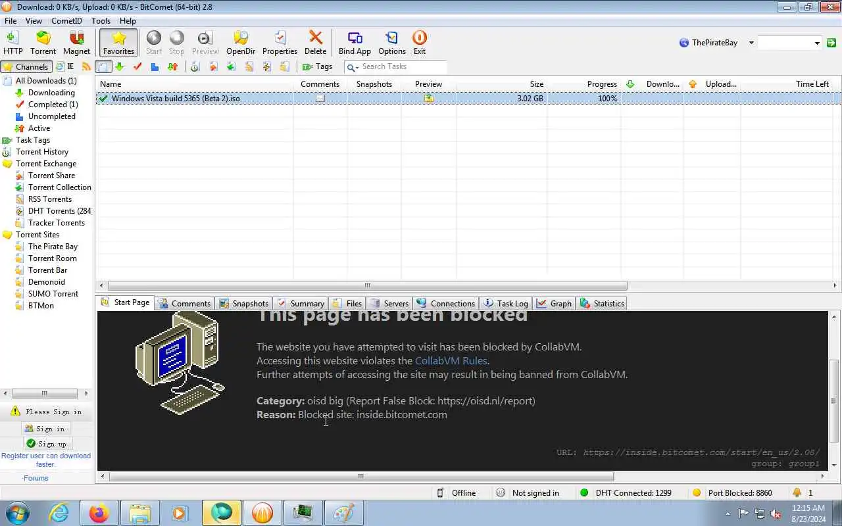
Task: Click Register user can download faster link
Action: [x=46, y=460]
